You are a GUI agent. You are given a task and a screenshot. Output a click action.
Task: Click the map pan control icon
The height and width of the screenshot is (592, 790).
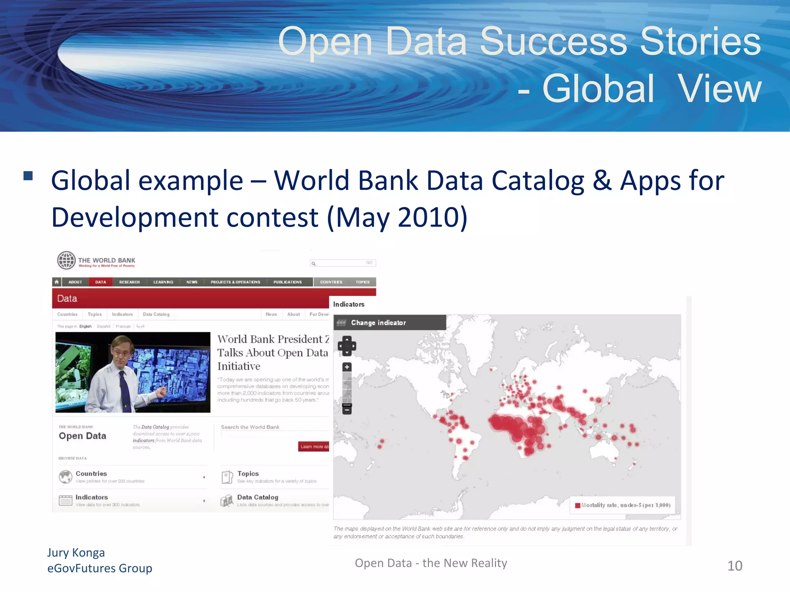point(347,346)
